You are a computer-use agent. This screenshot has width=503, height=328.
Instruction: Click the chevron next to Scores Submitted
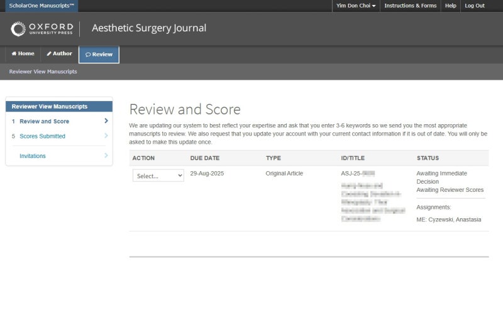(x=106, y=135)
